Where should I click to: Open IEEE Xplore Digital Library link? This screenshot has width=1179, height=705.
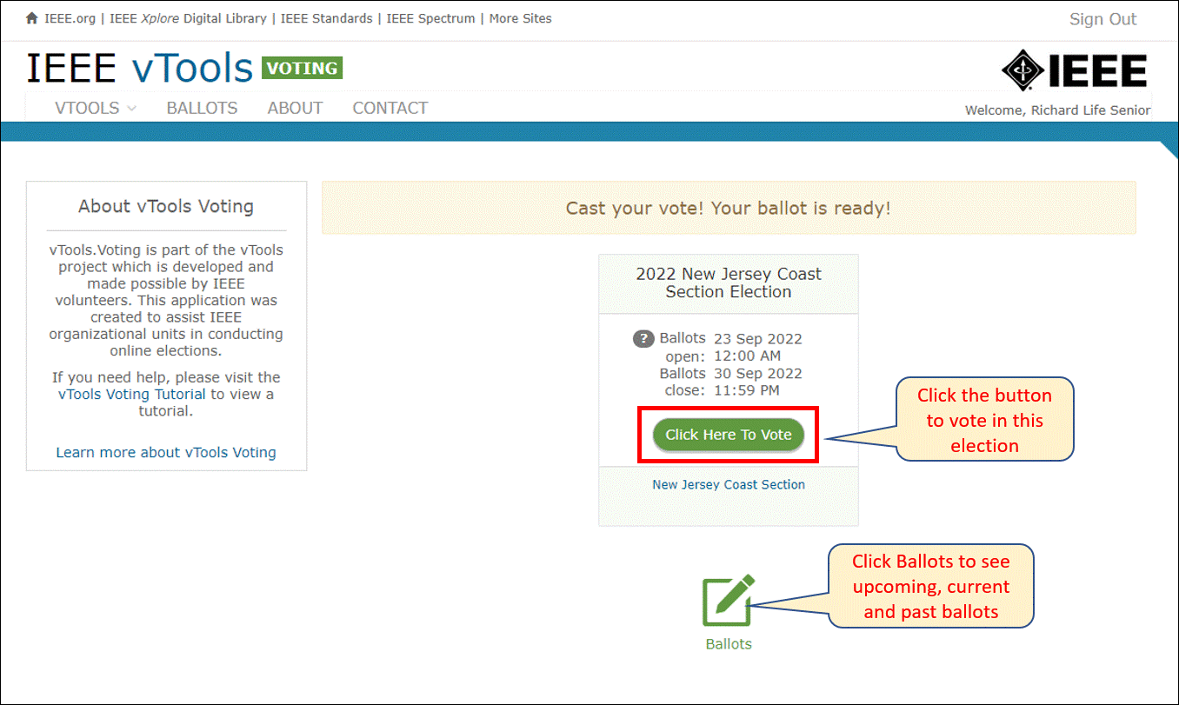pos(188,18)
